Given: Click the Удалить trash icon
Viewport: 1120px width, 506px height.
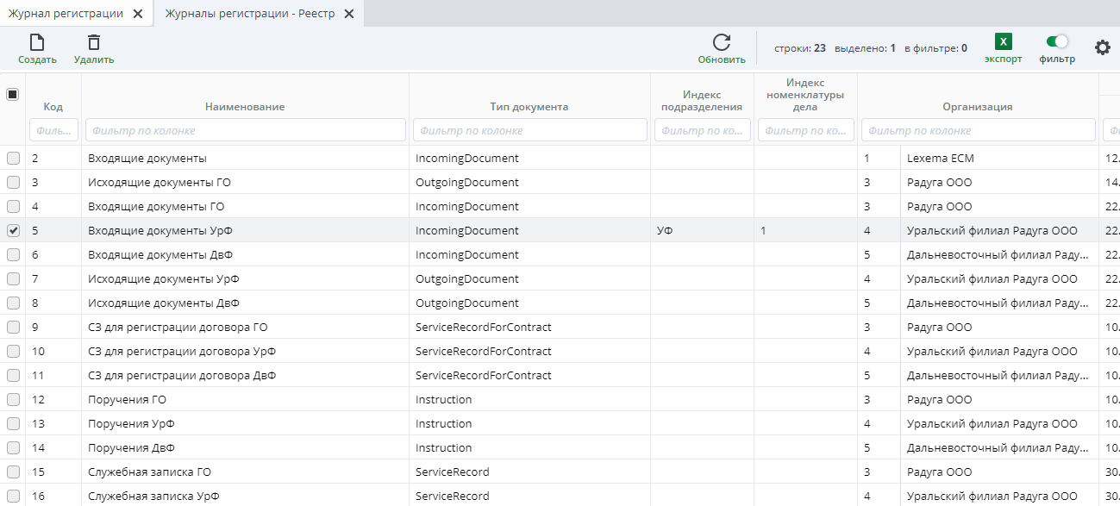Looking at the screenshot, I should point(94,42).
